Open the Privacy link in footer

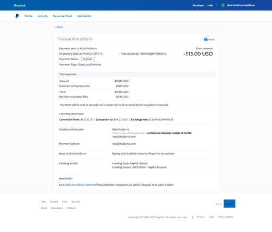click(x=201, y=217)
